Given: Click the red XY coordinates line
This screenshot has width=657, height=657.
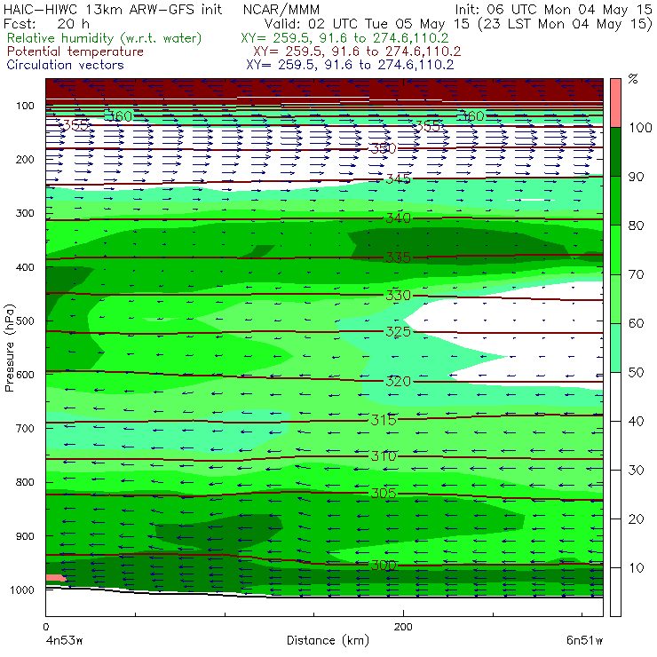Looking at the screenshot, I should point(357,51).
